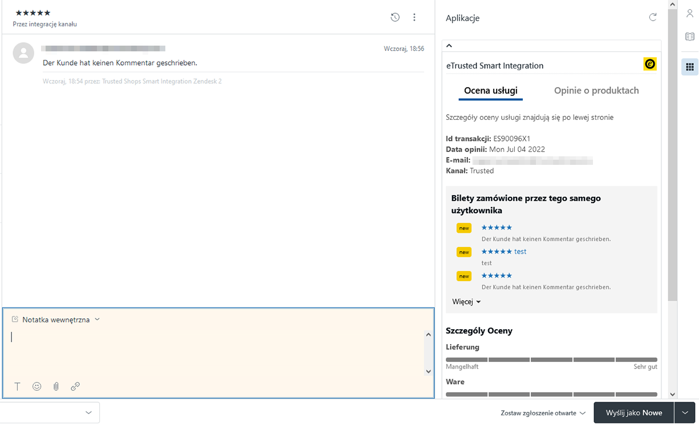Click note editor scroll down arrow
This screenshot has width=699, height=425.
(429, 371)
